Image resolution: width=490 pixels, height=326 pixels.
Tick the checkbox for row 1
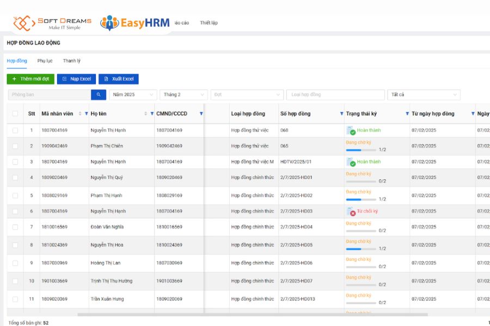coord(15,130)
